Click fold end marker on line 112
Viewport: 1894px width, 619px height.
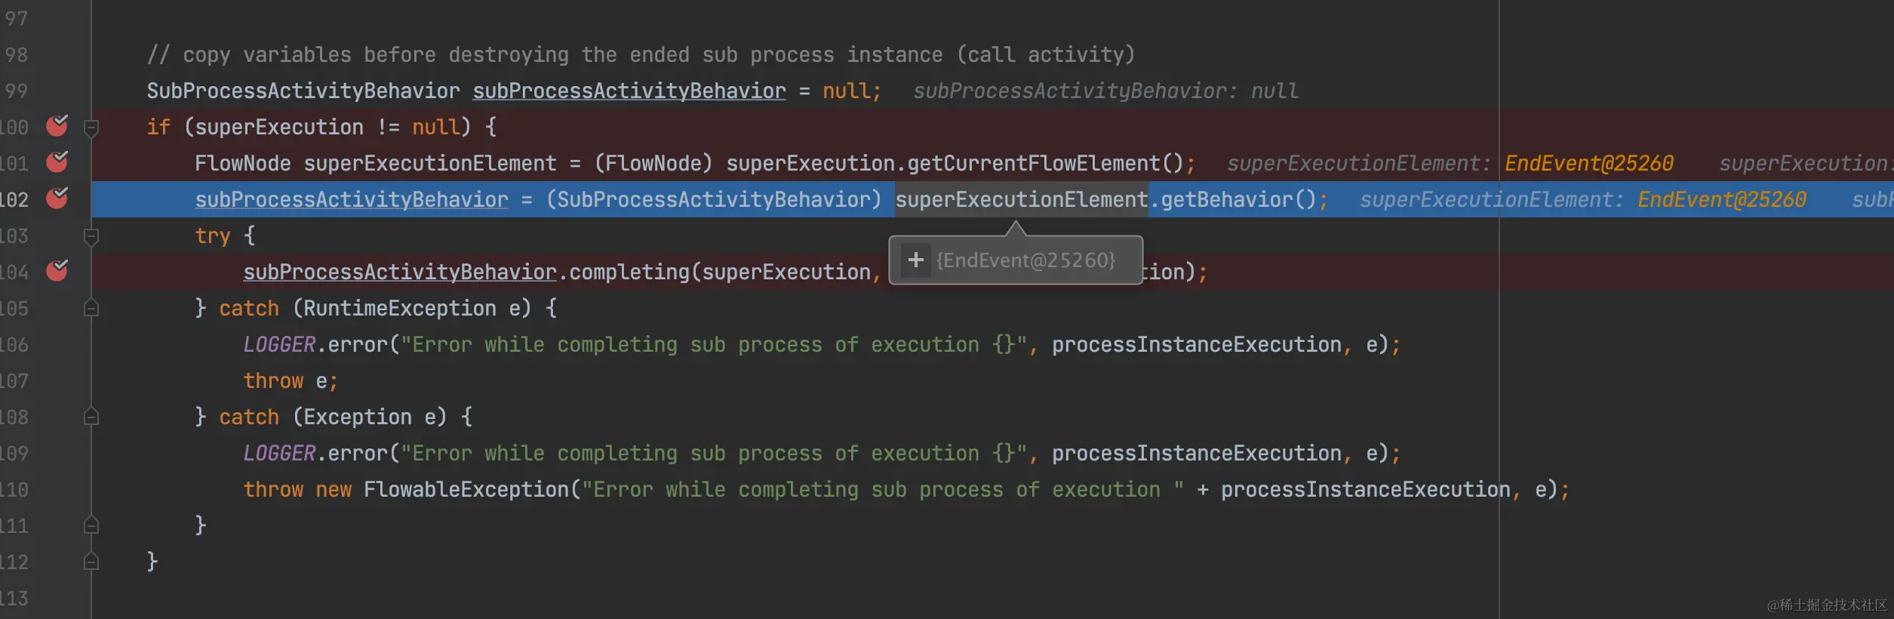pos(91,562)
